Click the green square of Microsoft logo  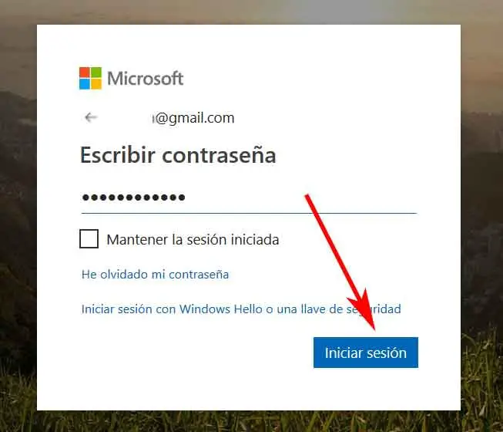tap(96, 73)
